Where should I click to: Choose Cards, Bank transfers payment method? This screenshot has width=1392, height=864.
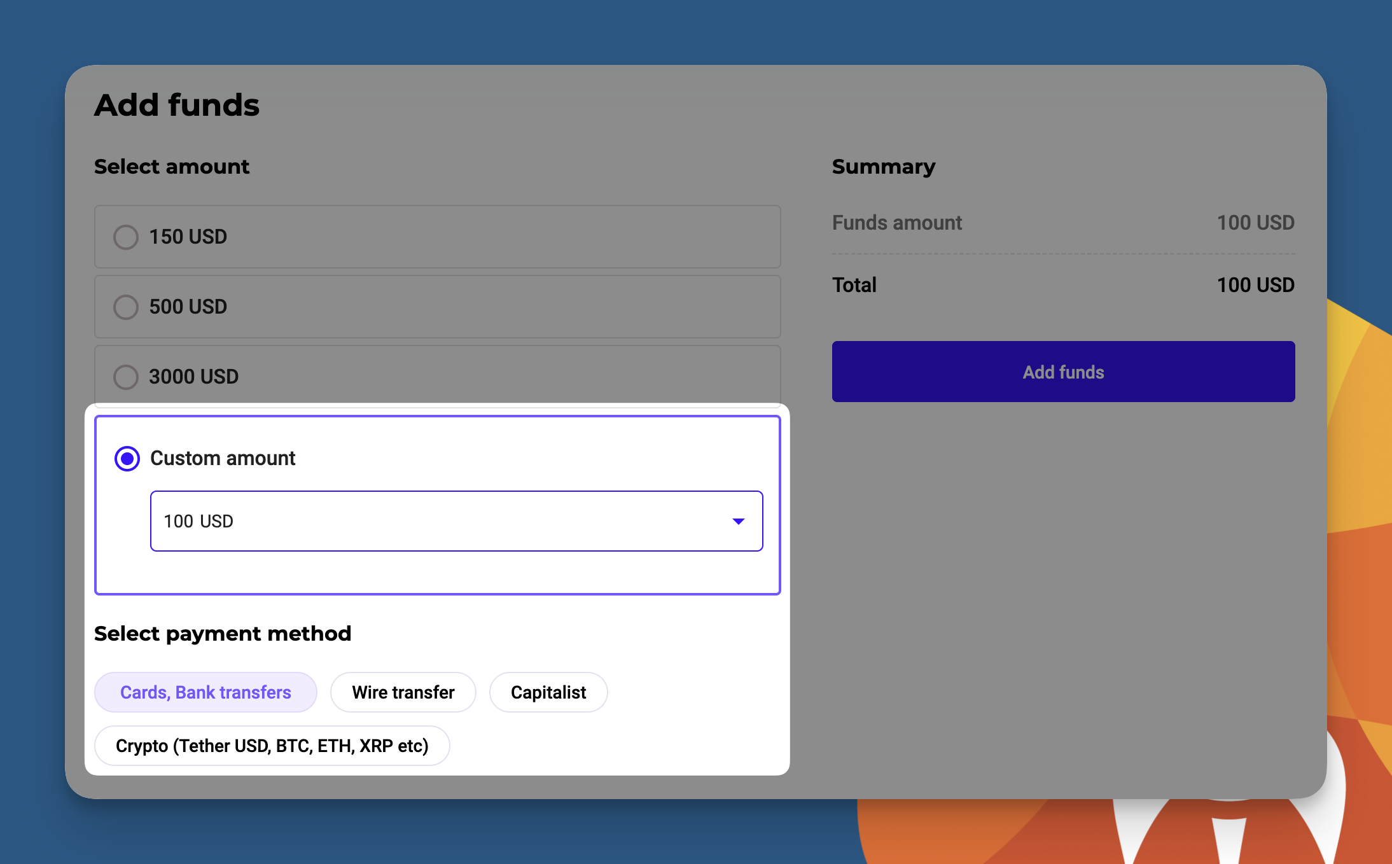click(205, 692)
